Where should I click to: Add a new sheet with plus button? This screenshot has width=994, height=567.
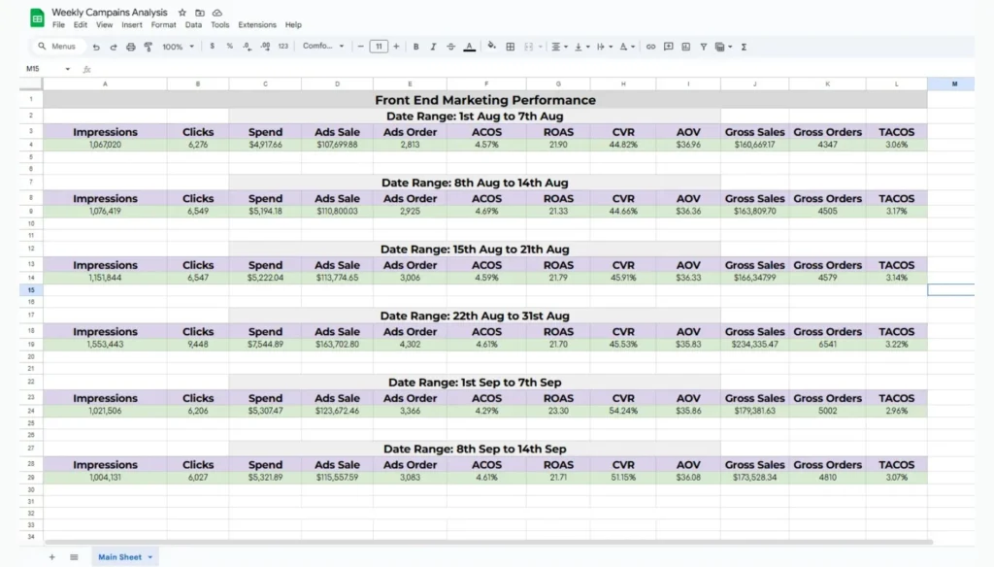click(x=52, y=557)
